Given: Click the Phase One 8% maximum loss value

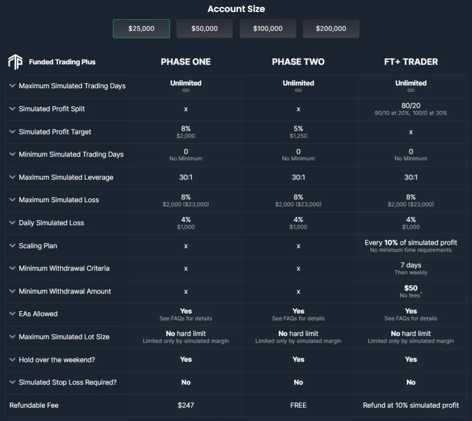Looking at the screenshot, I should (186, 197).
